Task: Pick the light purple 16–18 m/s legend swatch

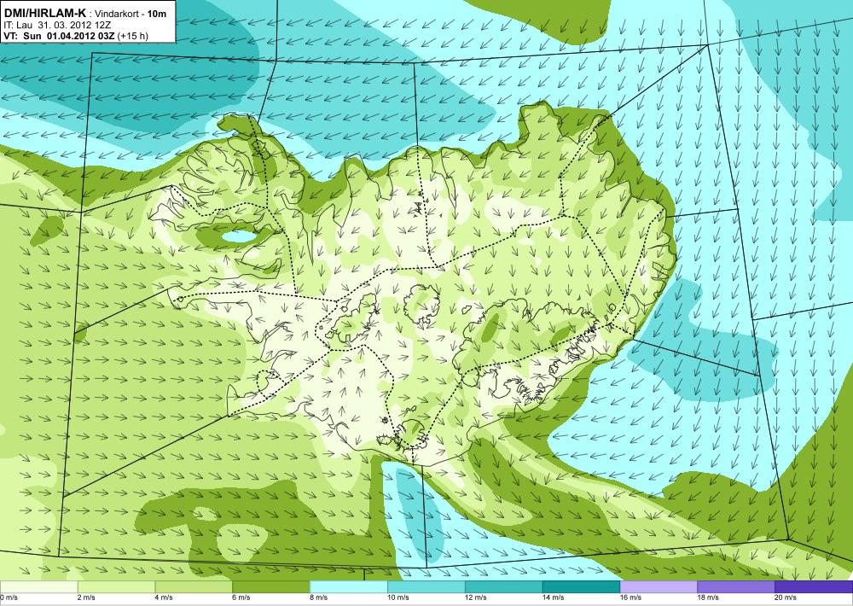Action: (659, 587)
